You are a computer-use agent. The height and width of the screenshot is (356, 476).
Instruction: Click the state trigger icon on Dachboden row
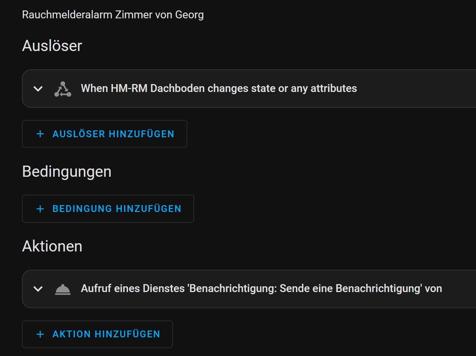click(x=63, y=89)
